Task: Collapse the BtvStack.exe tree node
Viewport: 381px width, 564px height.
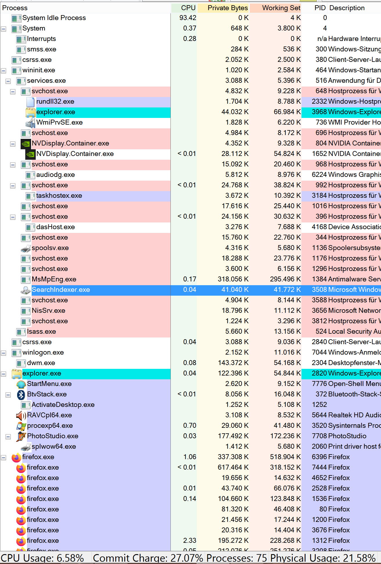Action: 8,395
